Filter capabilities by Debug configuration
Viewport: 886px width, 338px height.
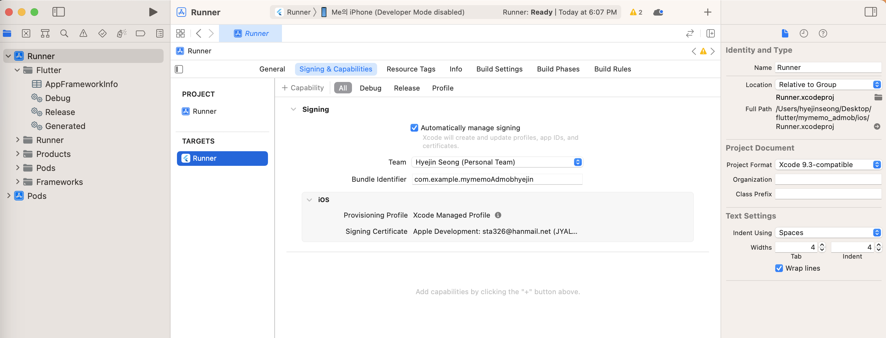[370, 88]
